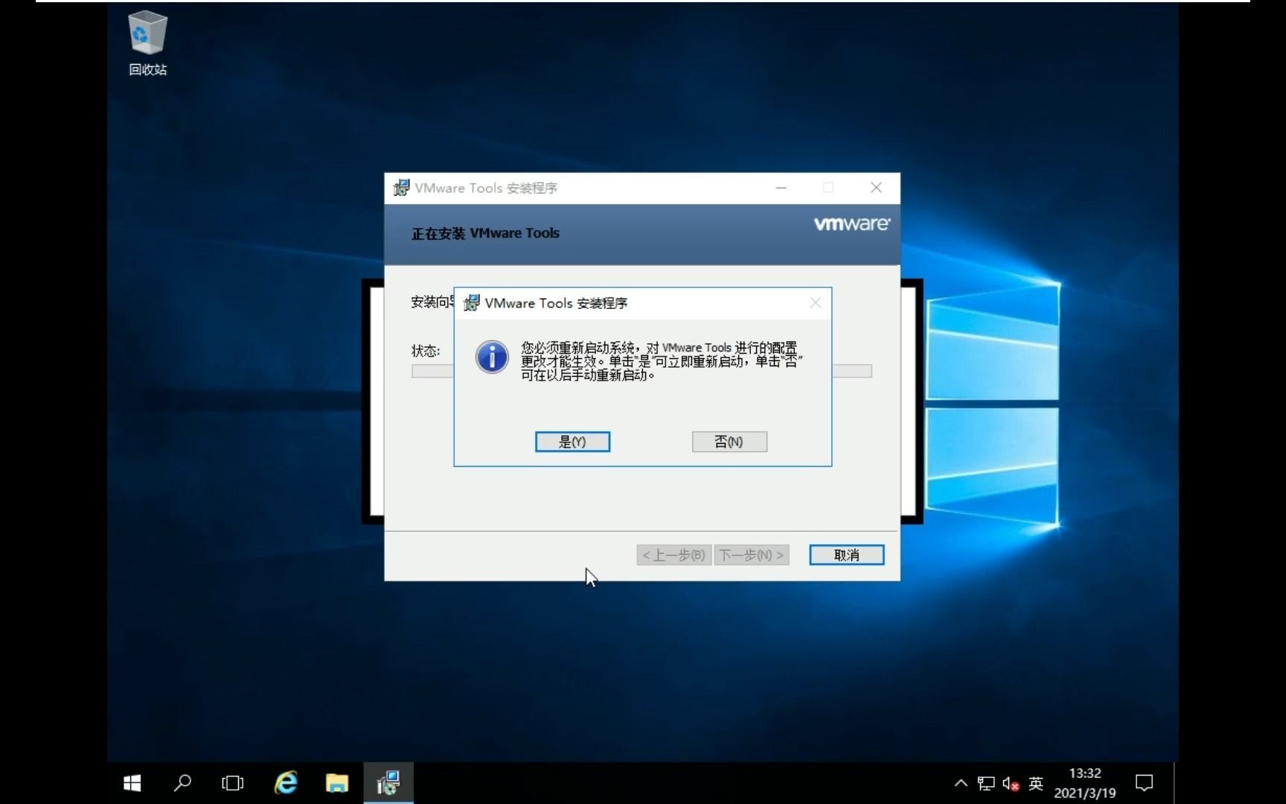Click the 正在安装 VMware Tools header text

pos(485,233)
